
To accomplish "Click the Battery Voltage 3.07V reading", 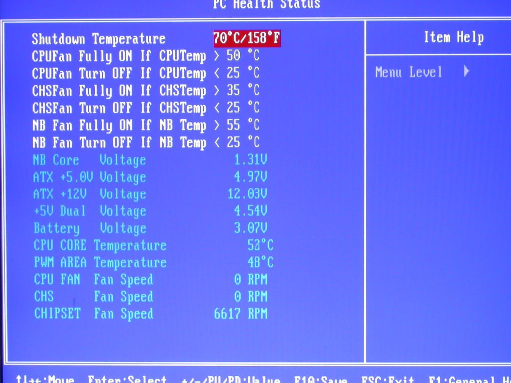I will [251, 228].
